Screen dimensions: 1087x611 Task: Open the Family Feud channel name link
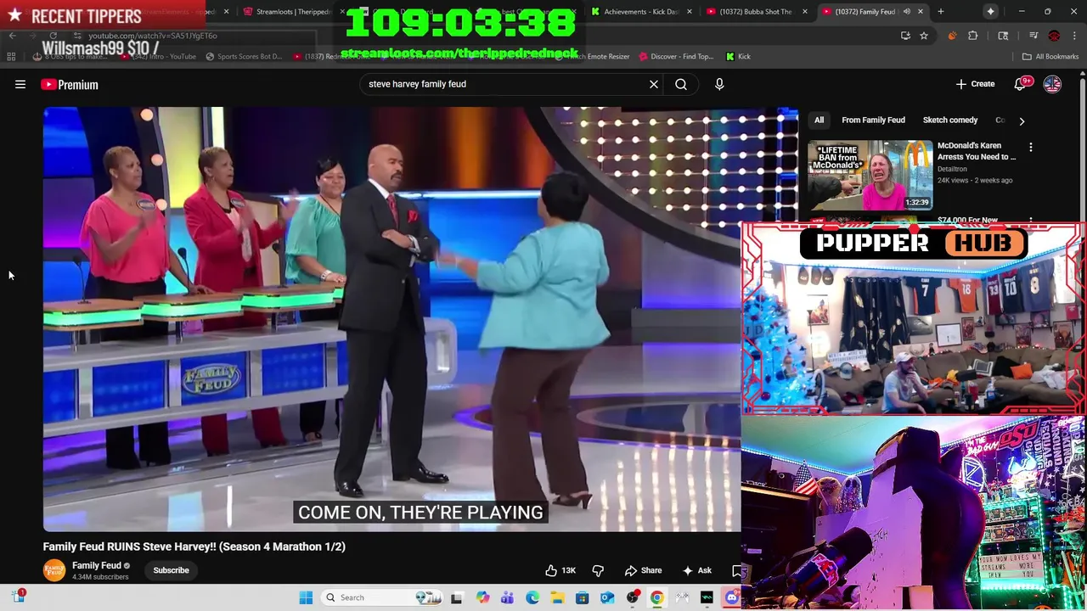point(97,565)
